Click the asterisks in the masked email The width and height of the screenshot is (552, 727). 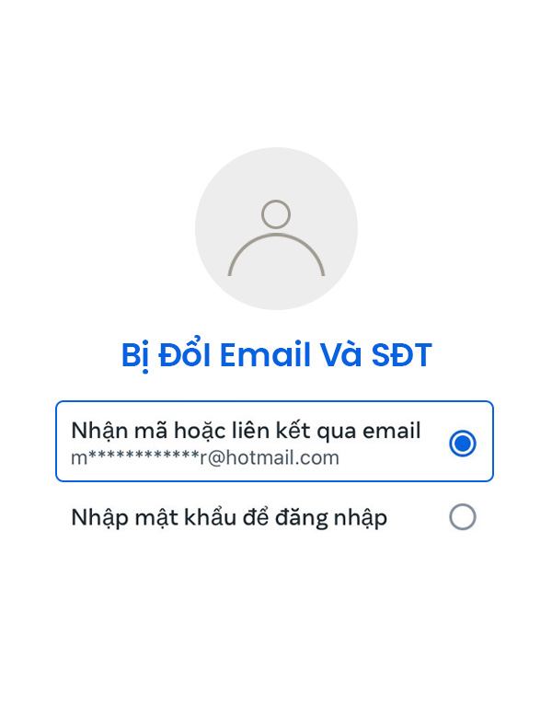[x=144, y=456]
